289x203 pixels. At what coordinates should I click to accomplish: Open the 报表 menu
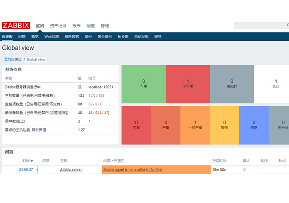76,26
